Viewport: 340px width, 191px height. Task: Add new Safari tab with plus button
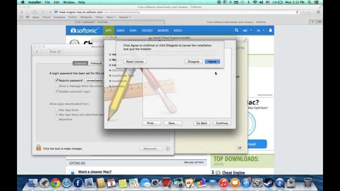click(x=313, y=22)
